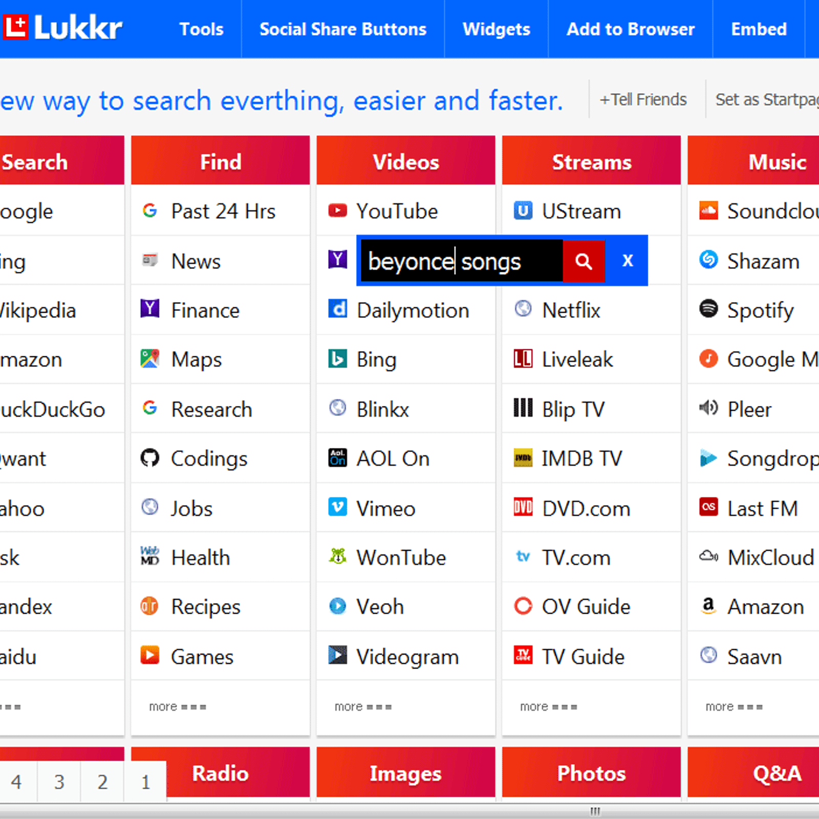Click the horizontal scrollbar at bottom
819x819 pixels.
coord(409,811)
